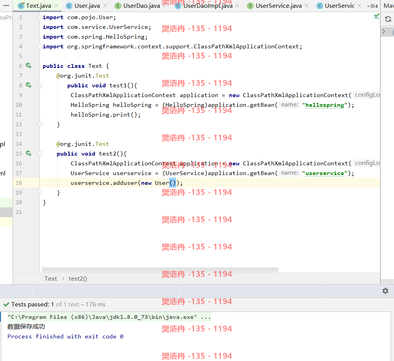Close the truncated UserServic tab
This screenshot has height=361, width=394.
click(359, 5)
